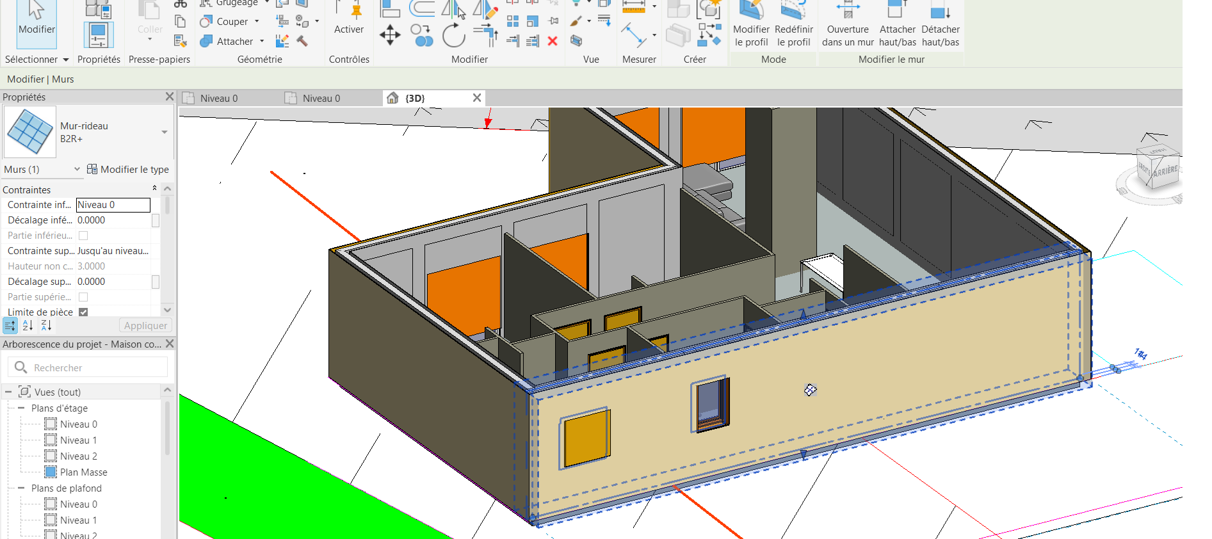
Task: Select the Scale tool
Action: click(x=533, y=21)
